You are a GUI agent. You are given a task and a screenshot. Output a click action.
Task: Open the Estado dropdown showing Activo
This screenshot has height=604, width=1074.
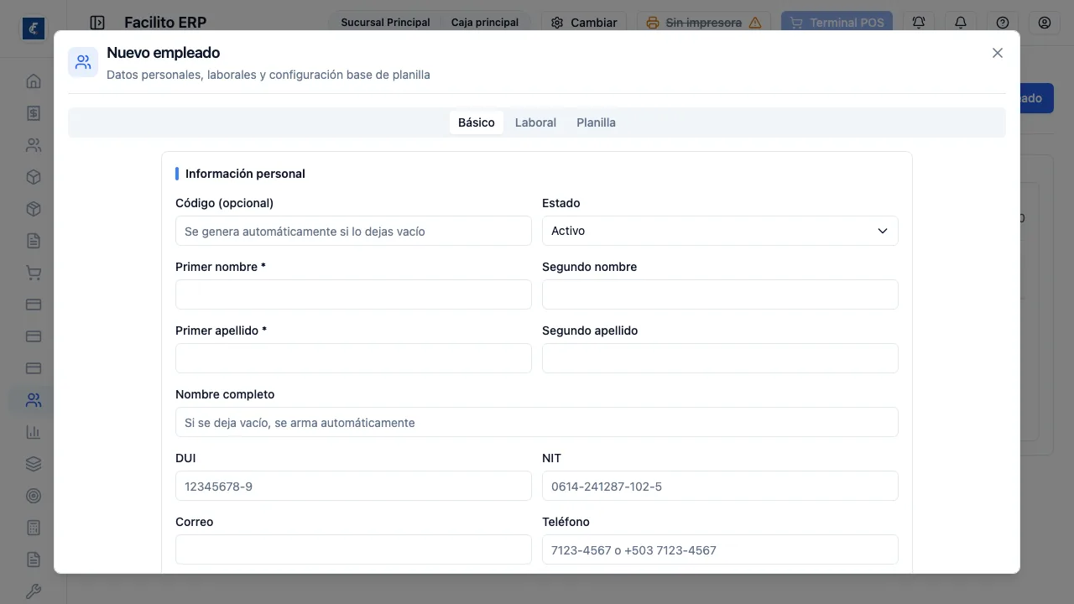click(x=720, y=231)
